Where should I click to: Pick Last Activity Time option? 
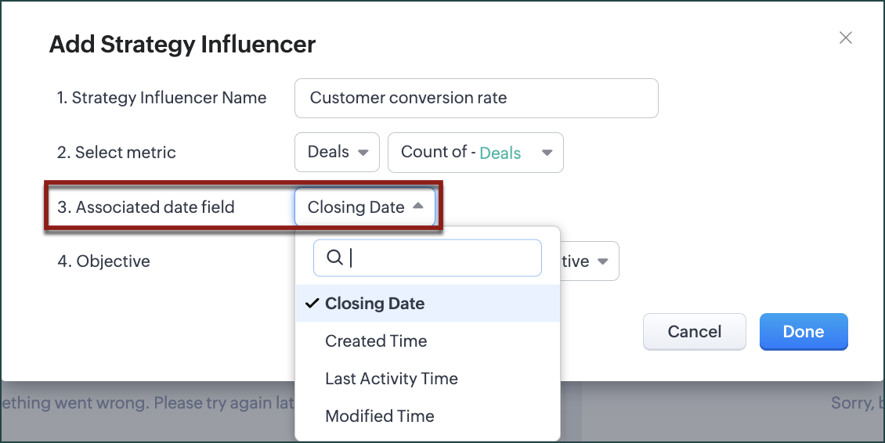point(392,379)
